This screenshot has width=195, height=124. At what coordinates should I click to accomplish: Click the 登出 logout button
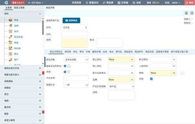point(189,2)
